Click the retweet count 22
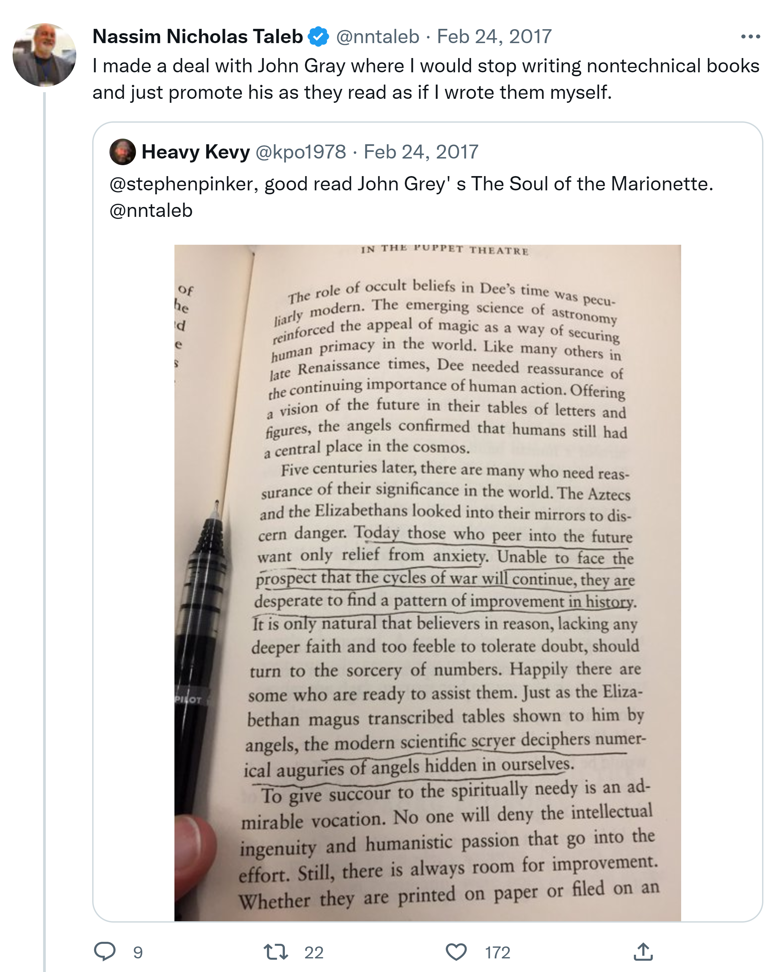Viewport: 776px width, 972px height. click(314, 953)
